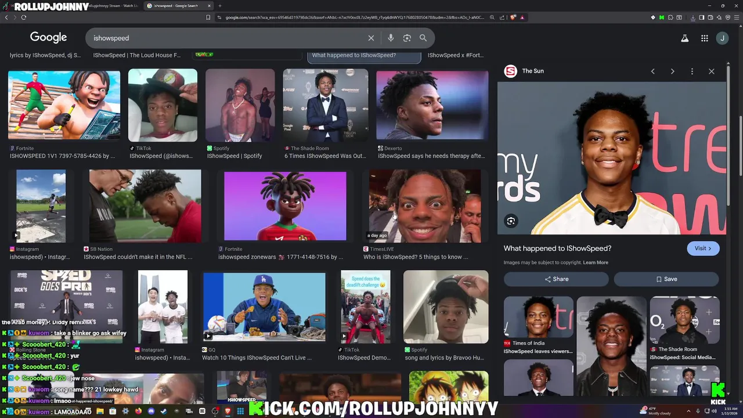Reload the page in the browser
The height and width of the screenshot is (418, 743).
[23, 17]
